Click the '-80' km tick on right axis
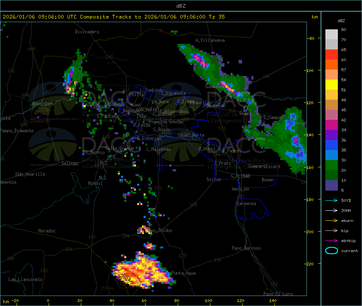362x306 pixels. click(311, 38)
